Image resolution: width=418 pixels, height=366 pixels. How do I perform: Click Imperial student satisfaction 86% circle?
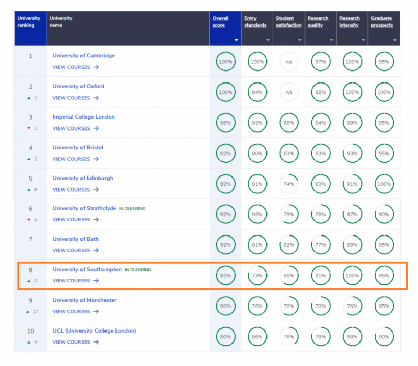click(289, 123)
